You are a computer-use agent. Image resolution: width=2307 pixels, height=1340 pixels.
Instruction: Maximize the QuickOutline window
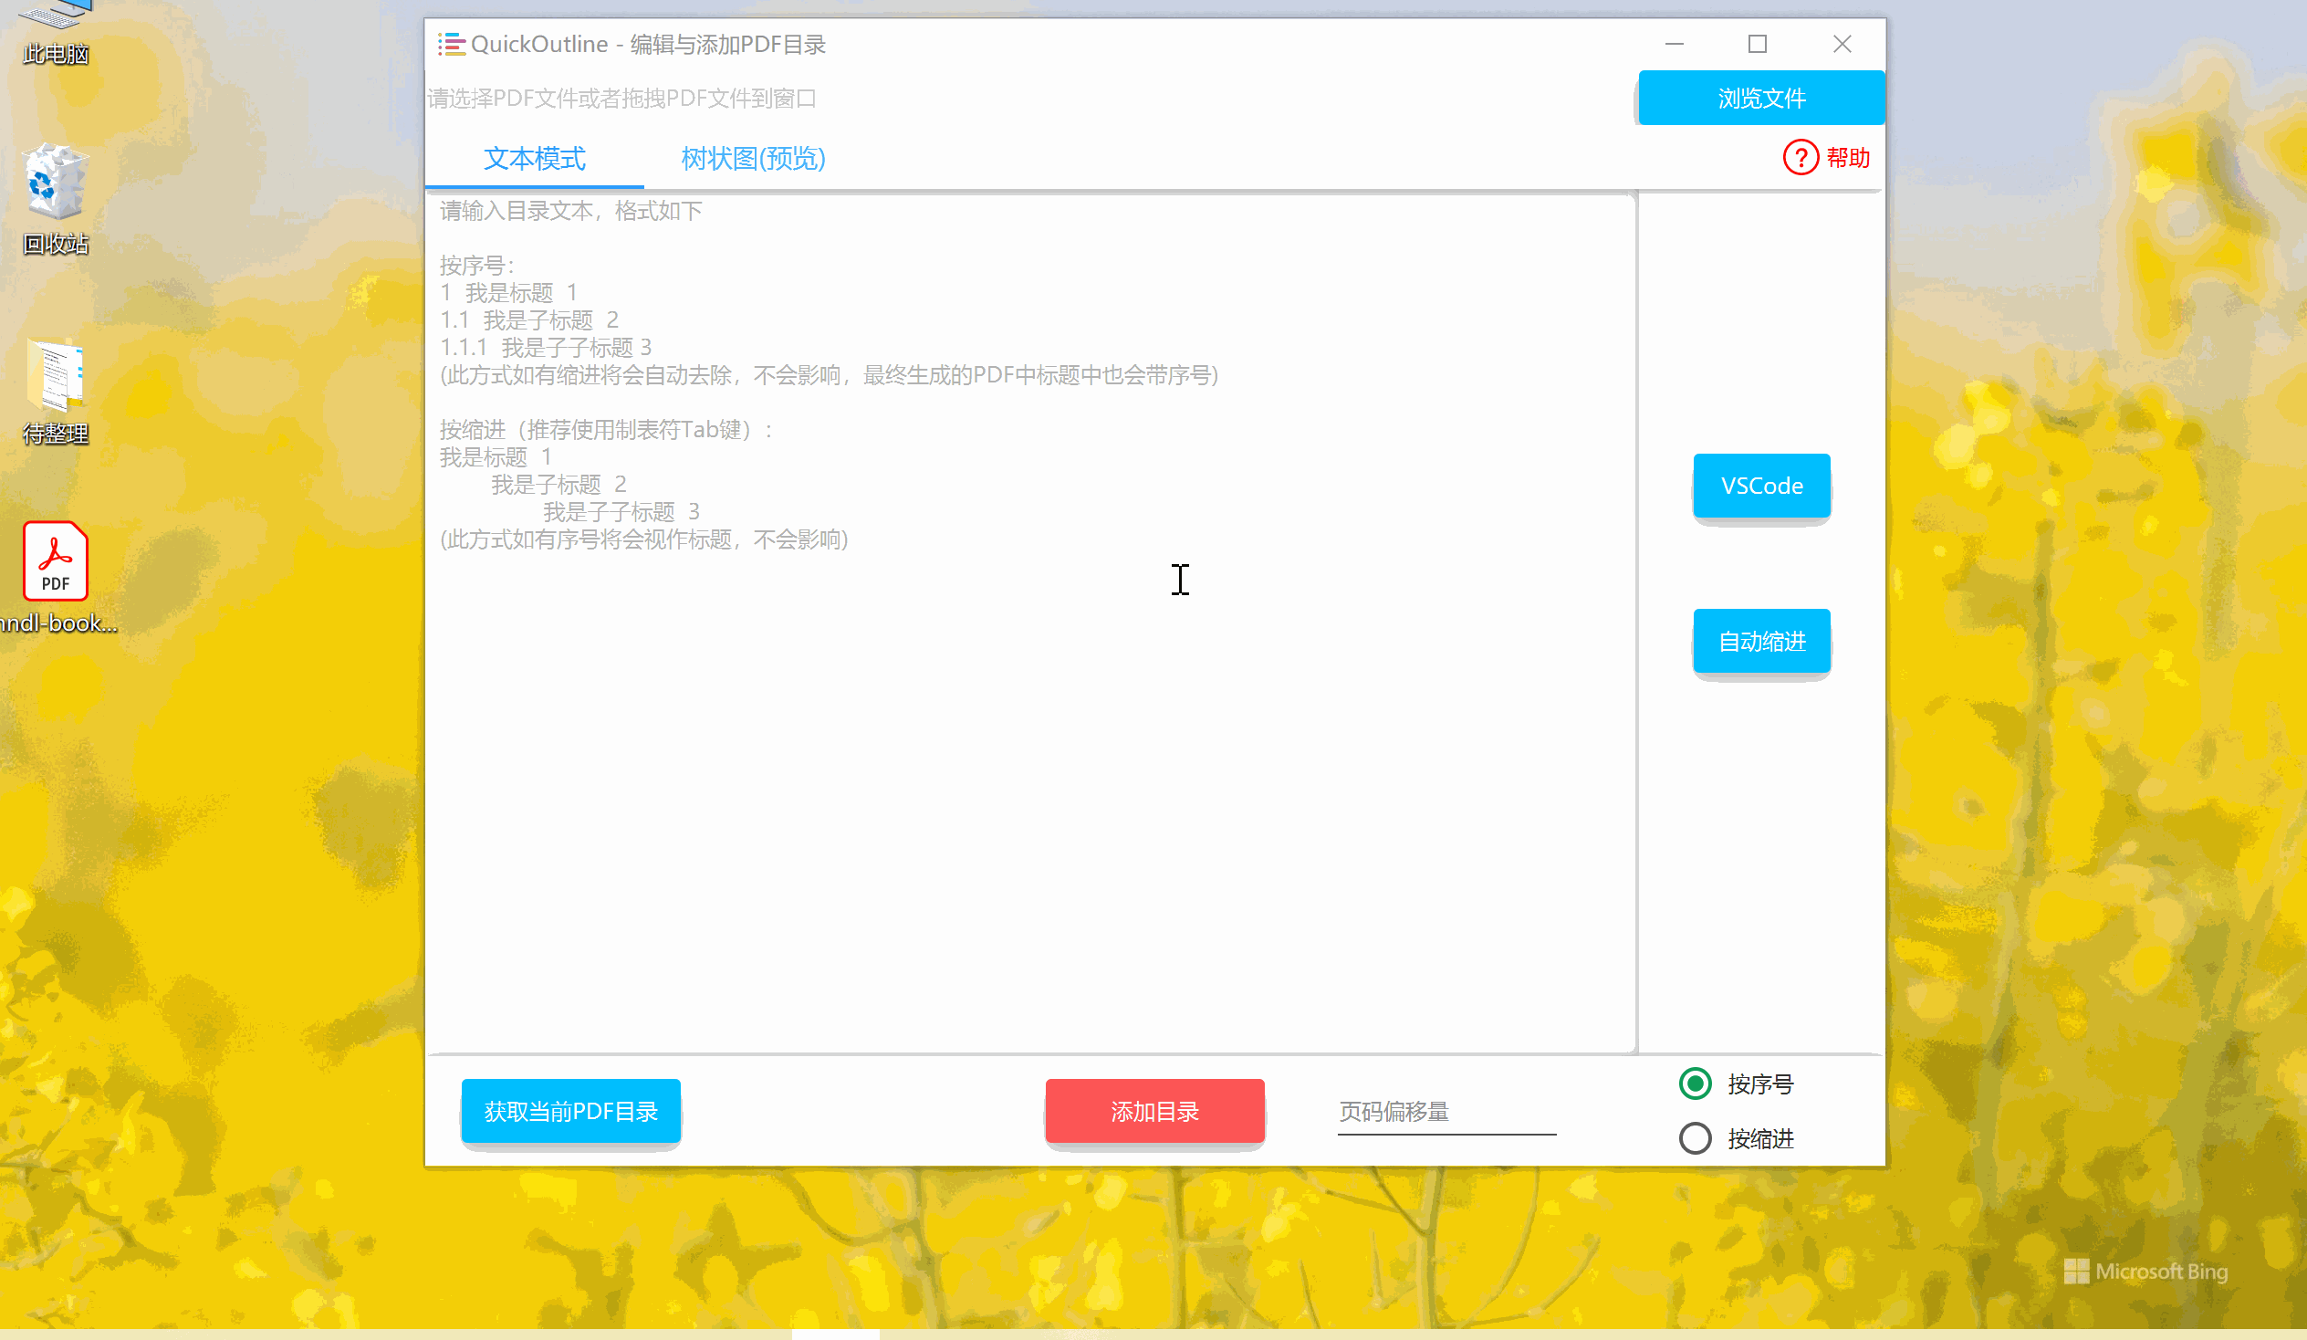pos(1757,44)
